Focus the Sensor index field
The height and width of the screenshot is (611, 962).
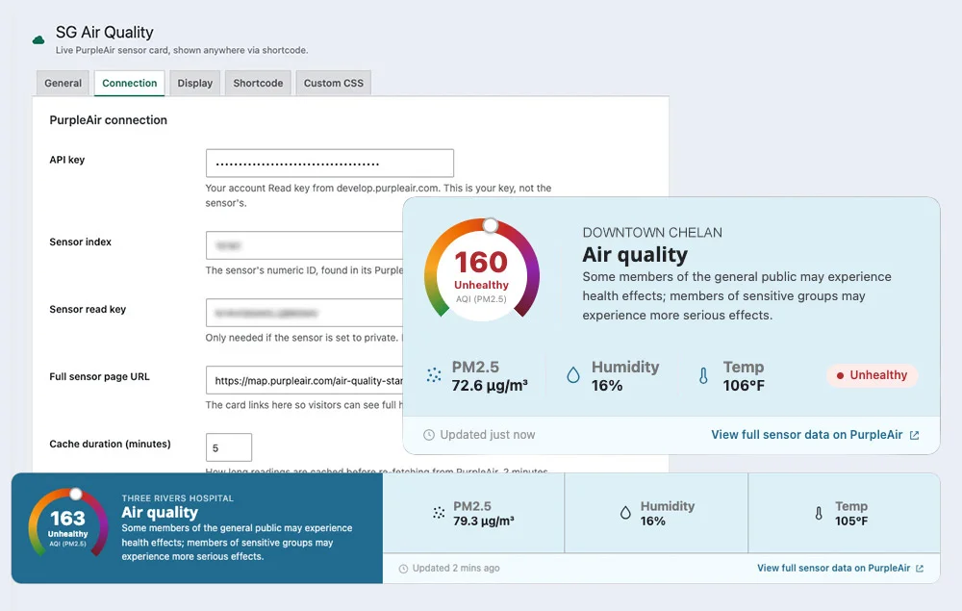point(304,245)
